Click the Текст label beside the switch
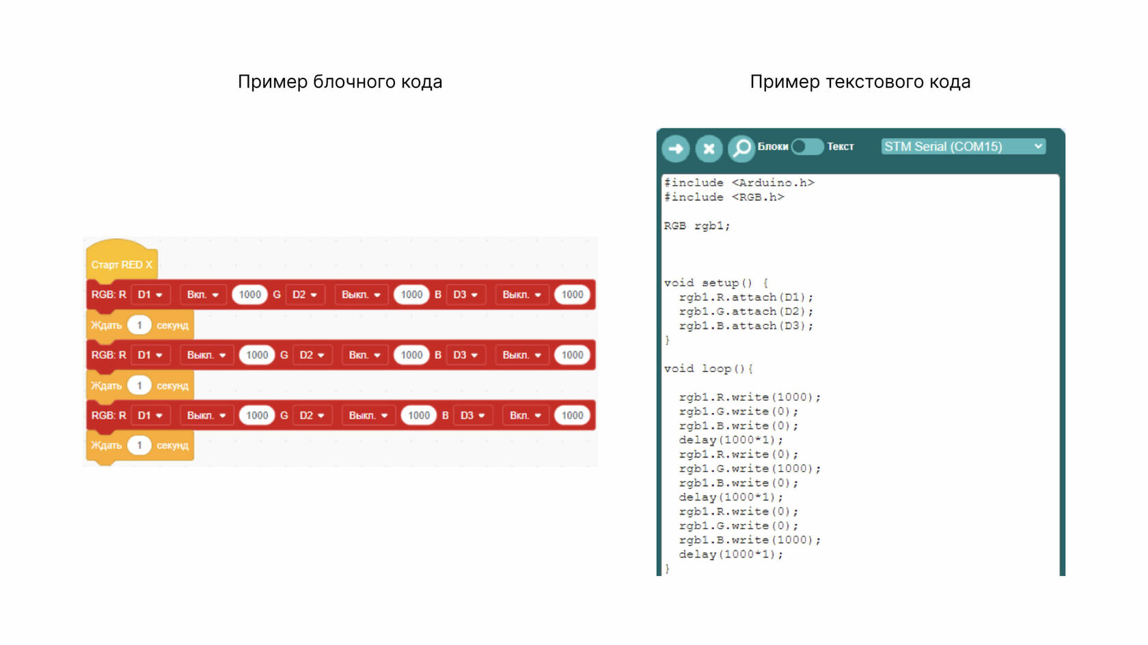Screen dimensions: 1148x645 840,147
